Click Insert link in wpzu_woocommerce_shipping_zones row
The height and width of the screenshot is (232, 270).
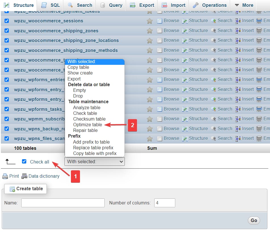tap(248, 30)
